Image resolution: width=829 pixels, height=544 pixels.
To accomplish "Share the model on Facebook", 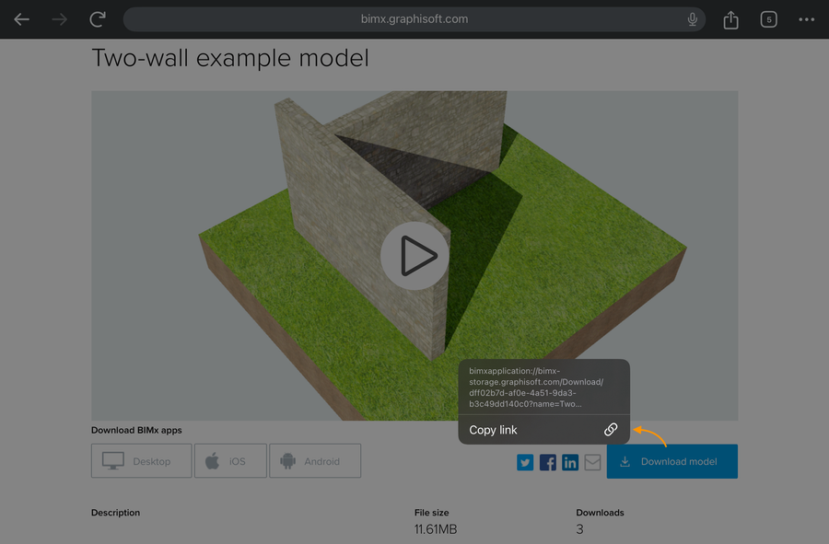I will tap(548, 463).
